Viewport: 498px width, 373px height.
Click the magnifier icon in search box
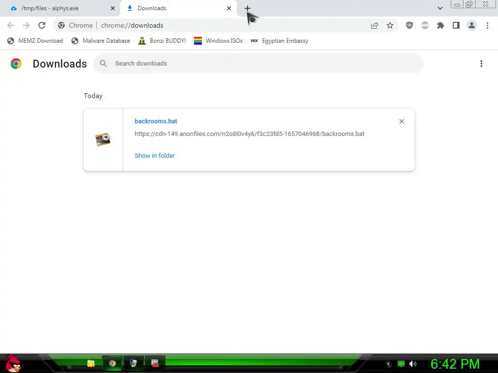103,64
